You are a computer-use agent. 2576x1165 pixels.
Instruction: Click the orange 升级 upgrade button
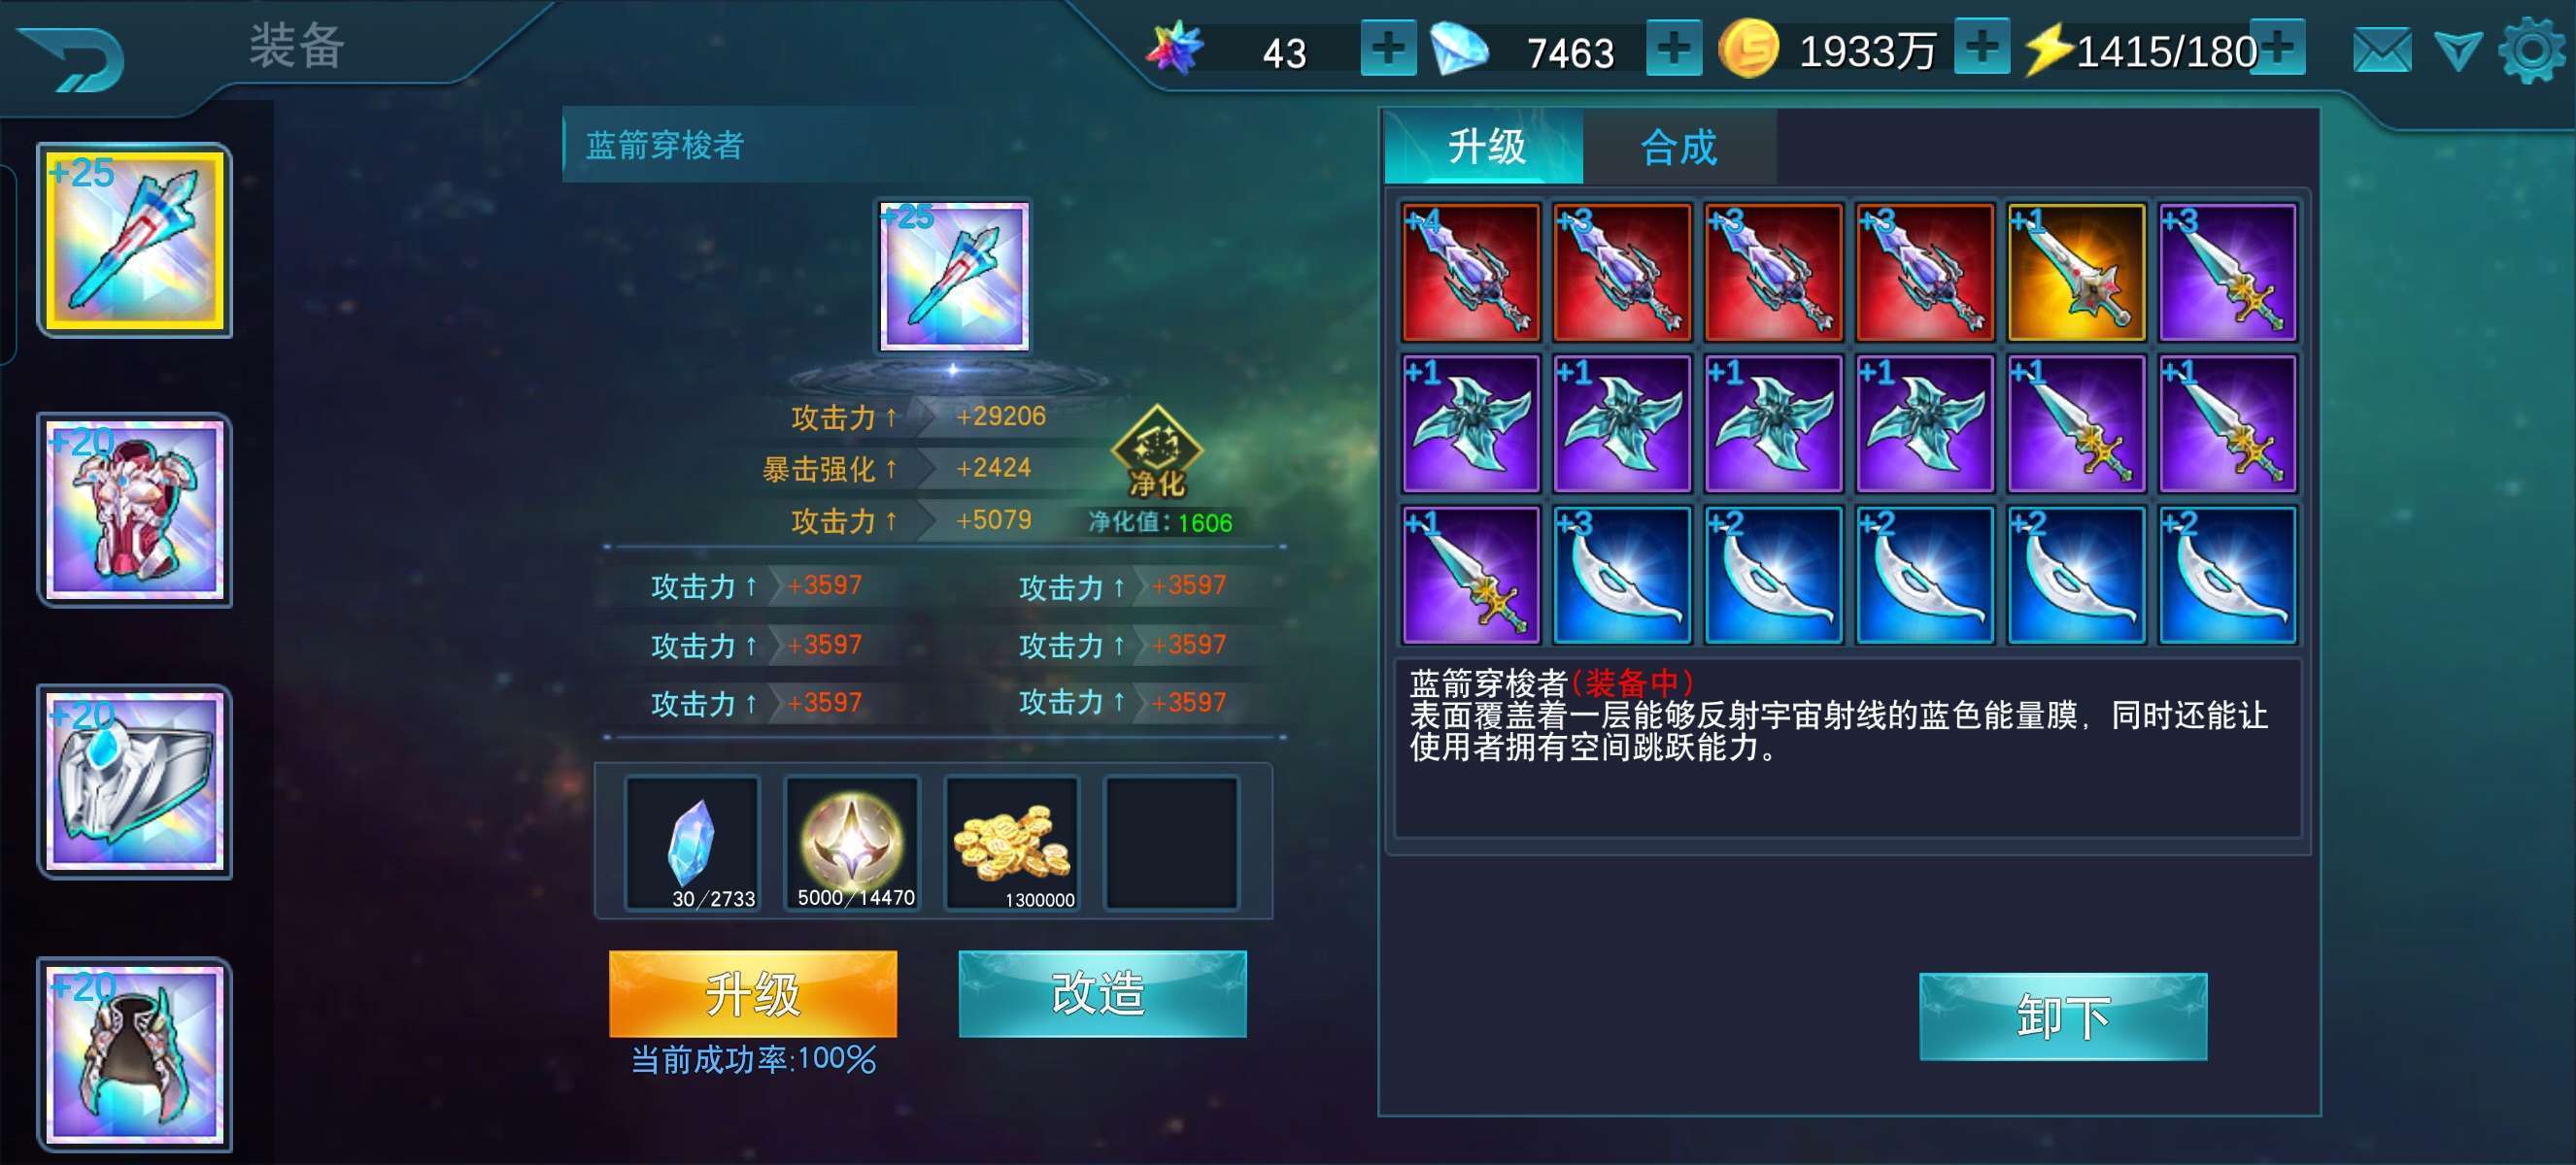tap(753, 993)
